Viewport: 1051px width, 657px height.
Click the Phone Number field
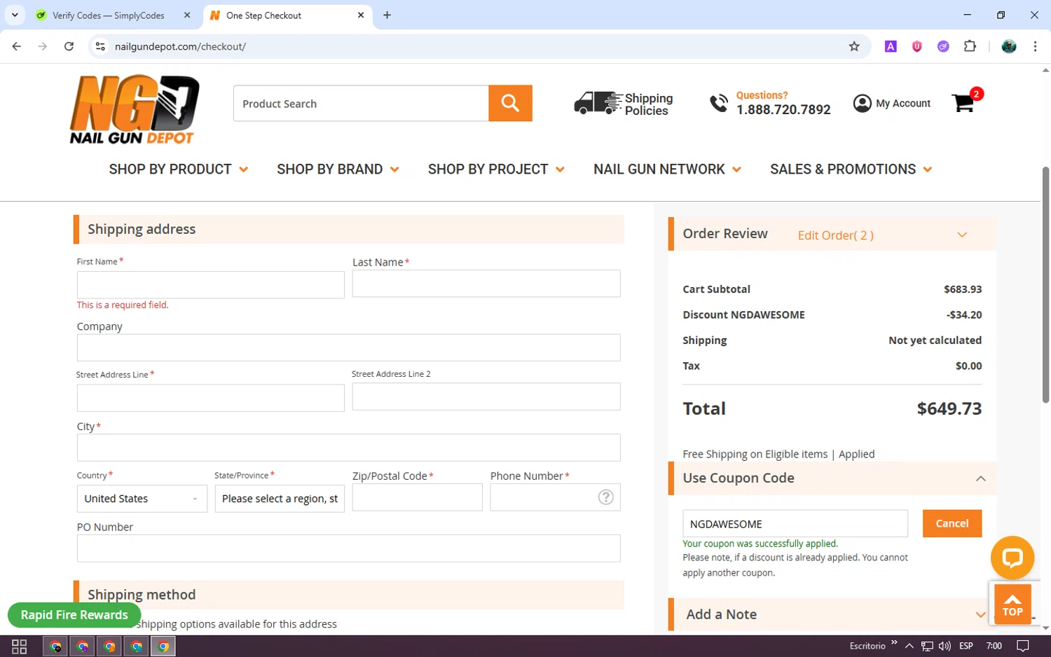[x=555, y=497]
